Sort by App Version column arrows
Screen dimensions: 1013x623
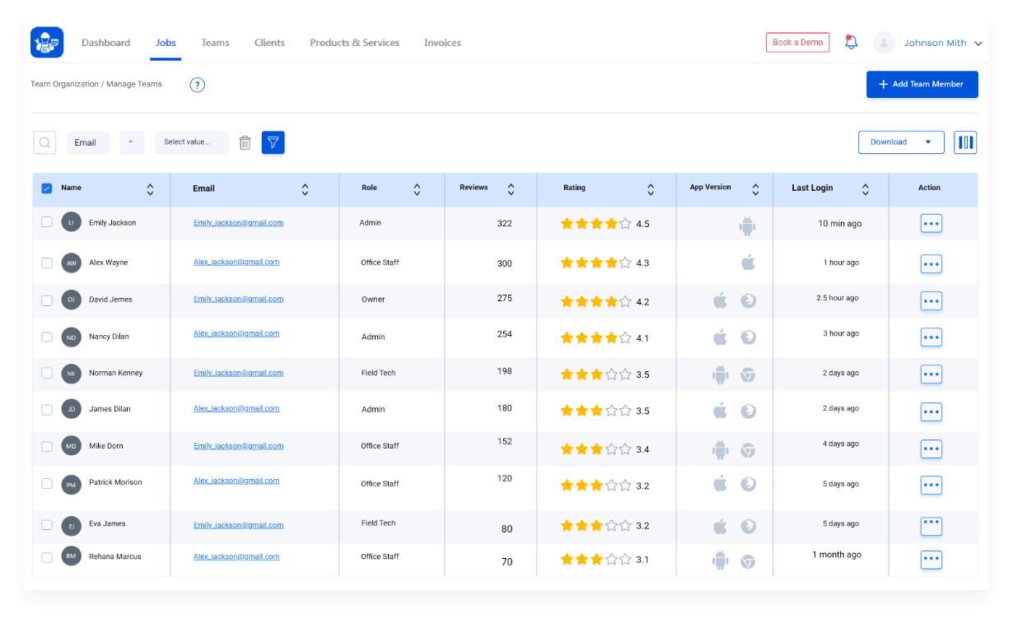(x=755, y=189)
